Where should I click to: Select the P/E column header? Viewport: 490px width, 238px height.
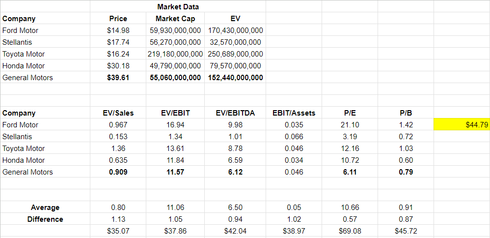click(350, 113)
